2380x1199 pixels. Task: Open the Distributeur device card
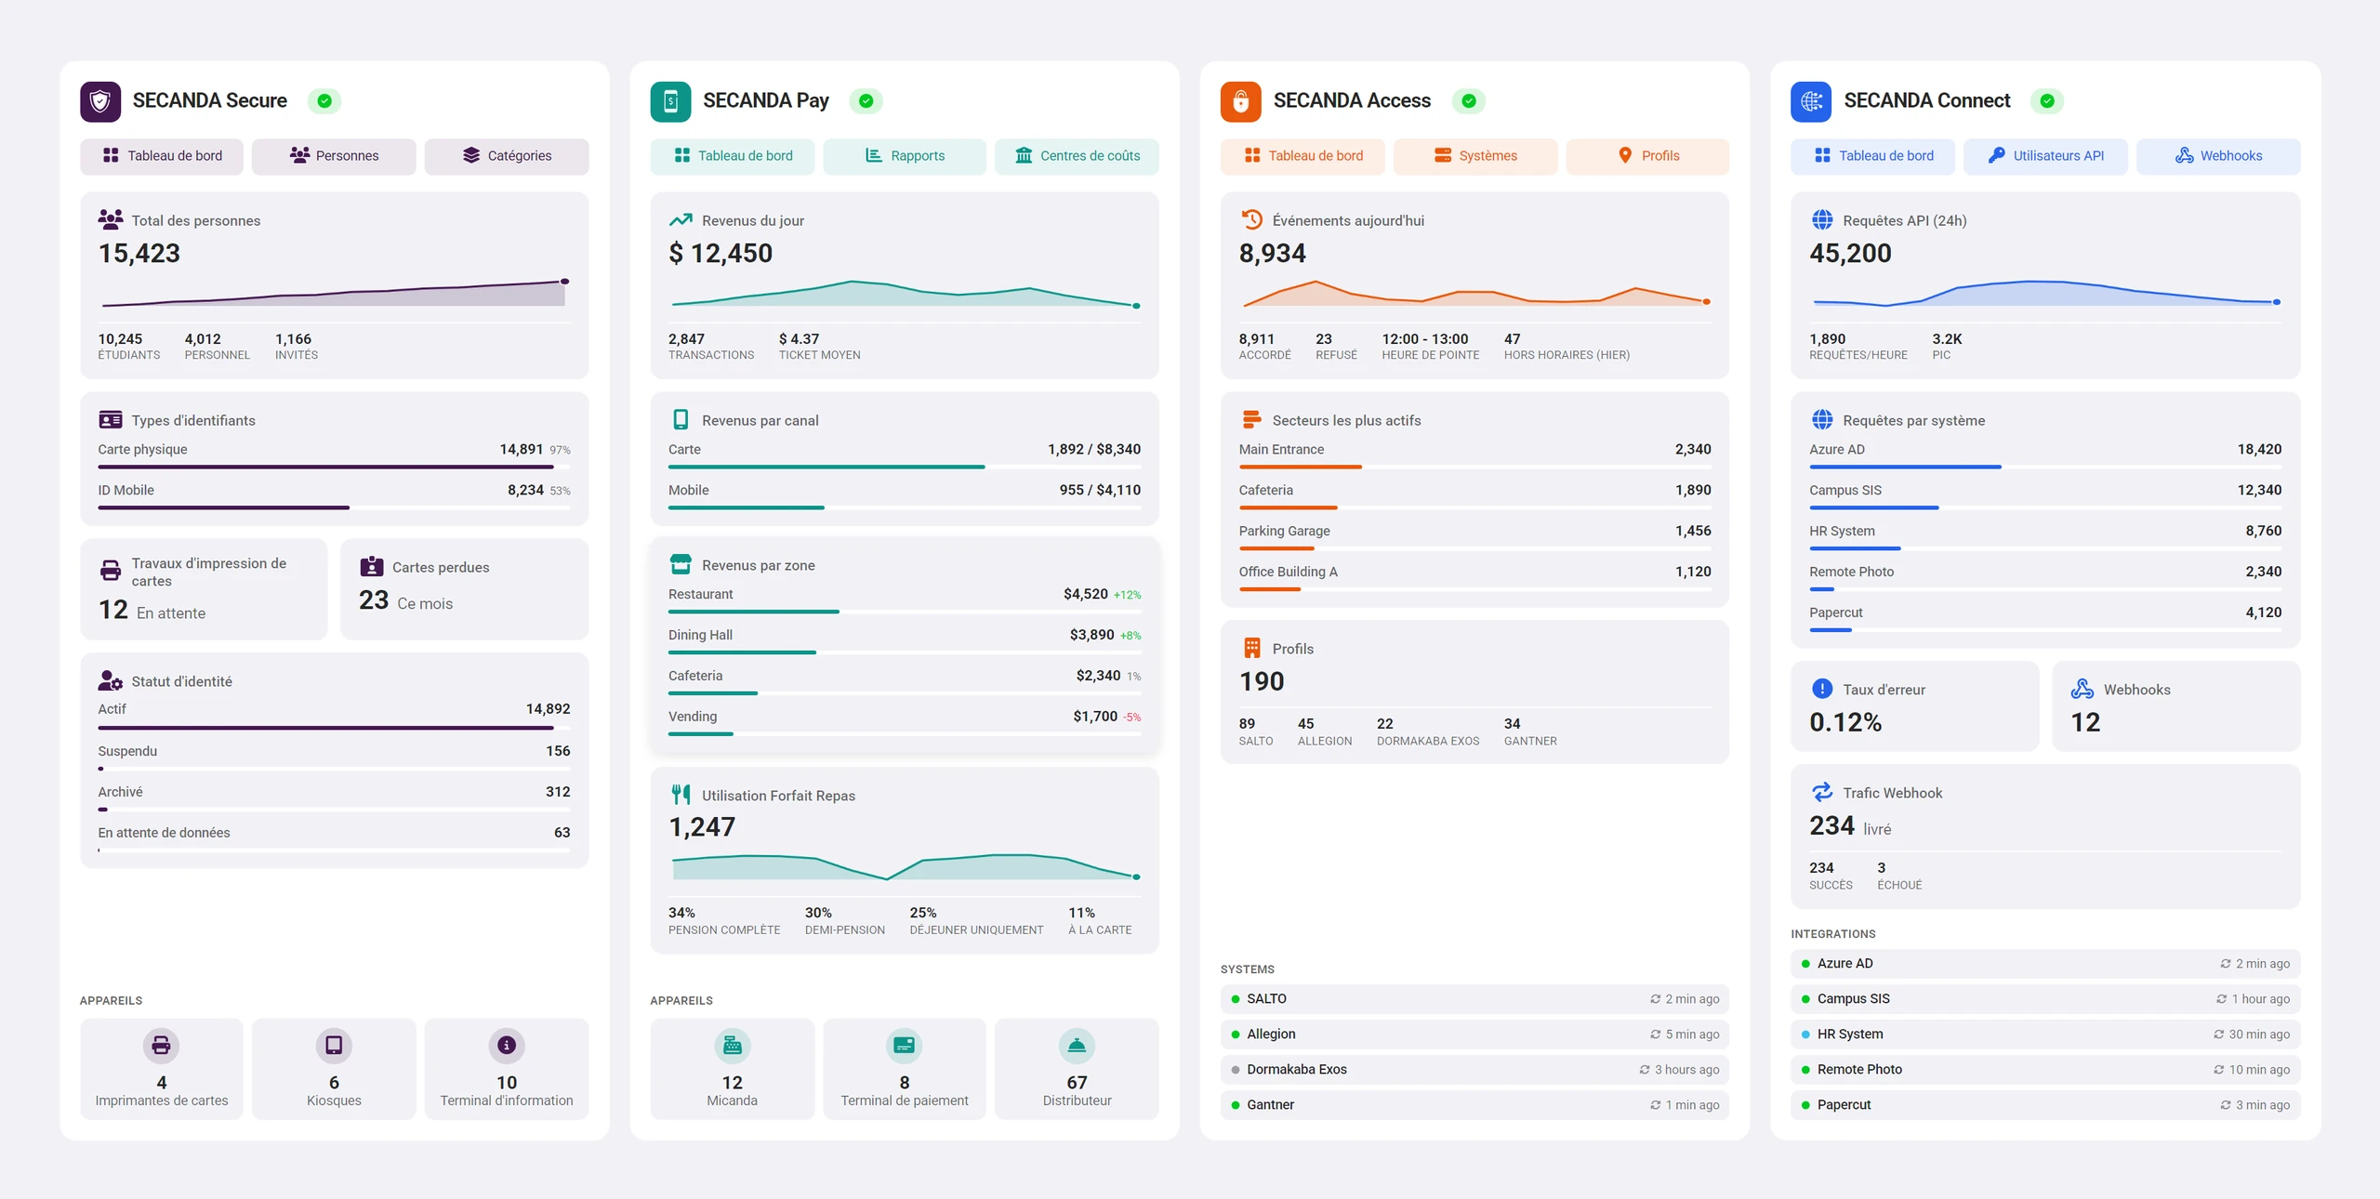pos(1077,1069)
